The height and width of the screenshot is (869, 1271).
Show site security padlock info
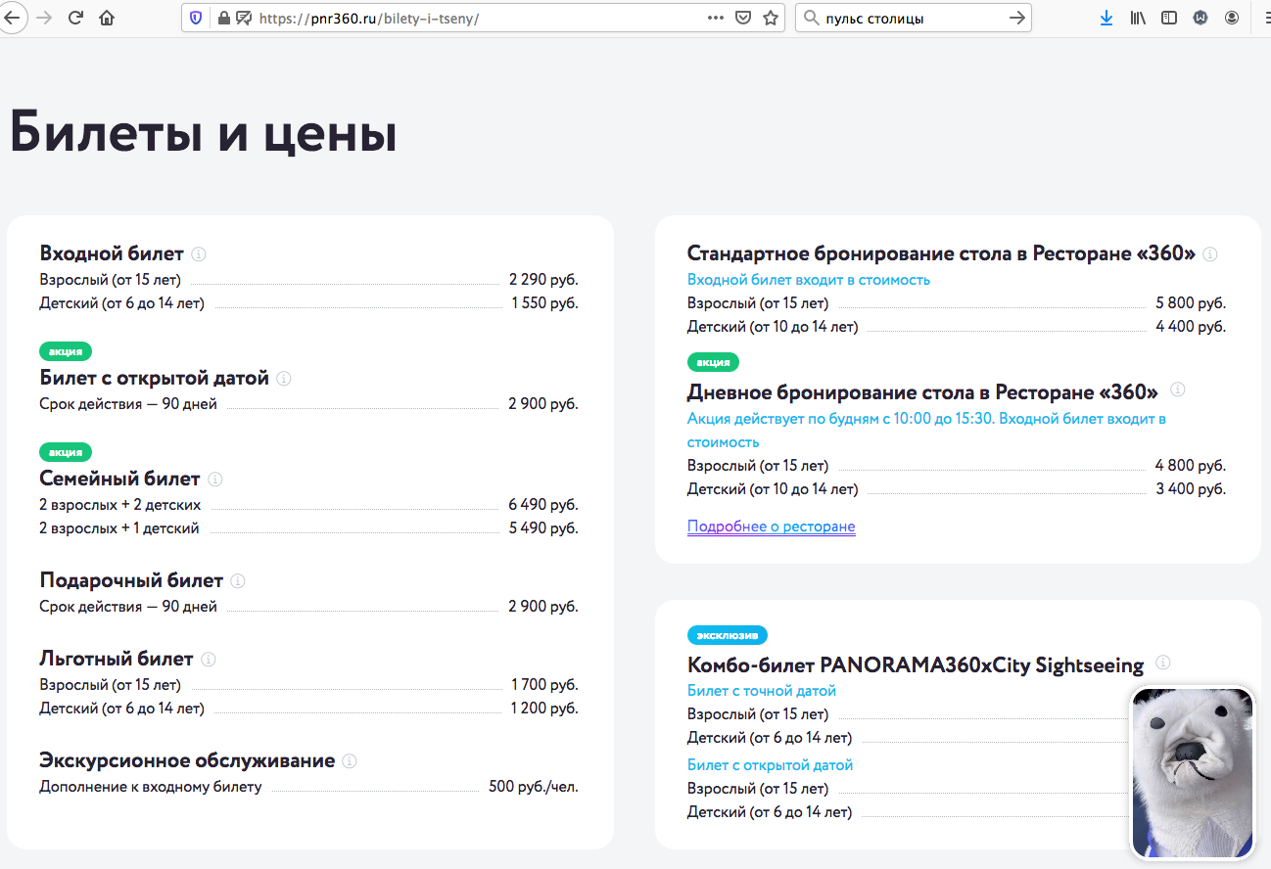224,18
